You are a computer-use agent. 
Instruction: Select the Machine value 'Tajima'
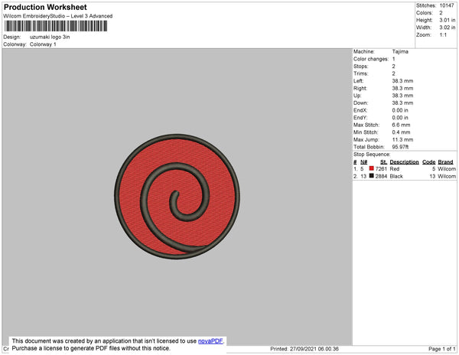[400, 51]
